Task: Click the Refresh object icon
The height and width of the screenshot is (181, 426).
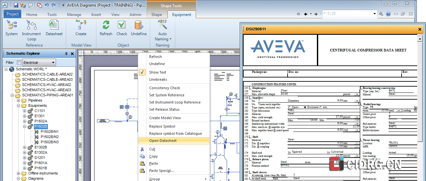Action: (x=106, y=25)
